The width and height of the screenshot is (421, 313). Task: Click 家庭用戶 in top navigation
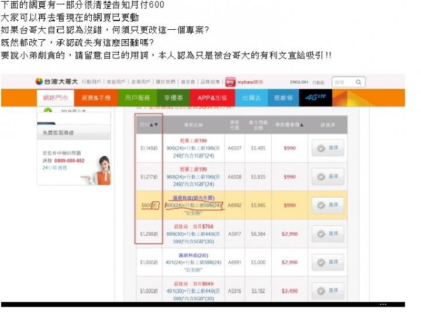tap(116, 82)
